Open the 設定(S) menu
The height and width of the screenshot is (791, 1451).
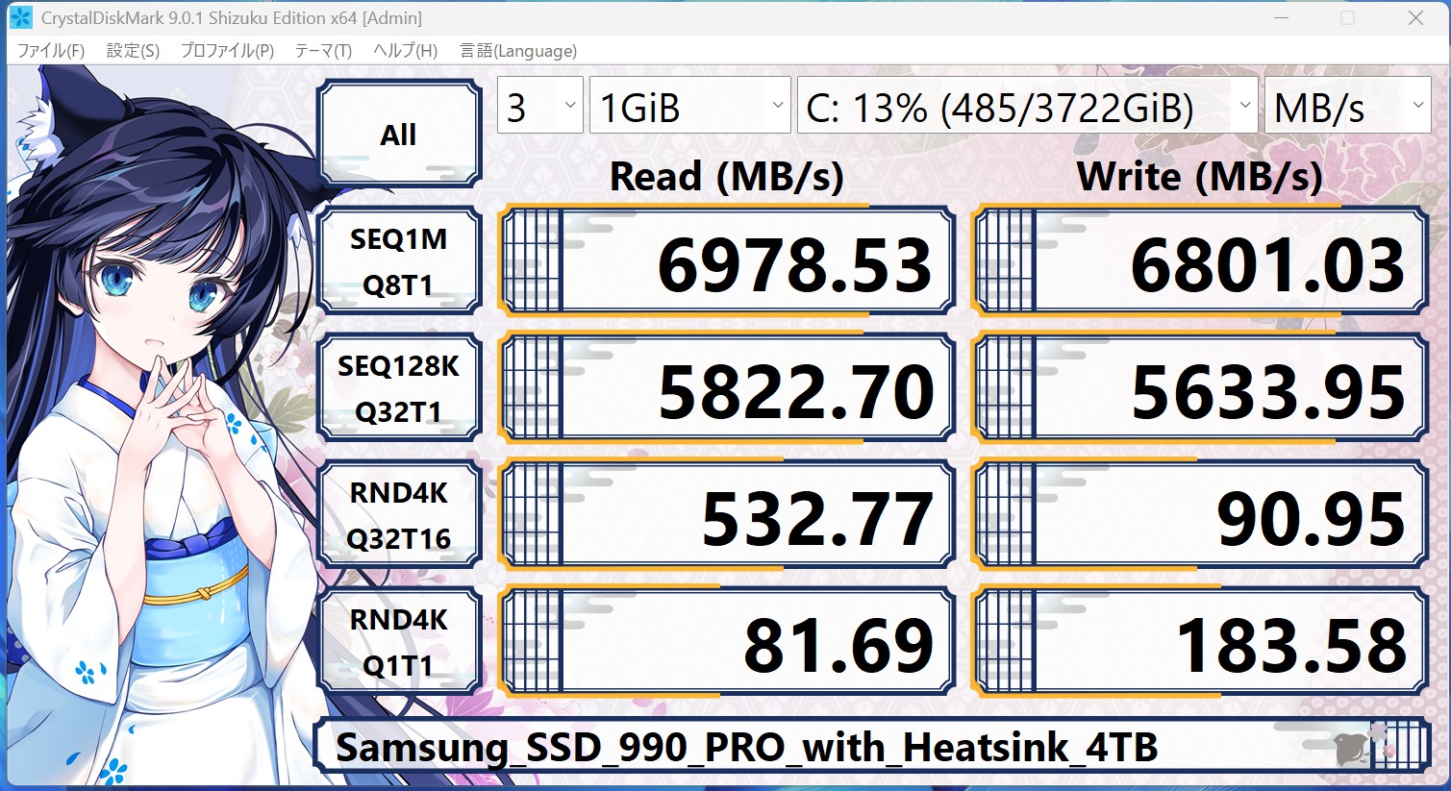coord(133,51)
